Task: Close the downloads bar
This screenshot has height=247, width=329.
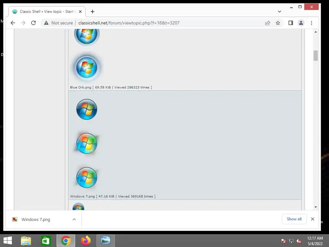Action: coord(312,219)
